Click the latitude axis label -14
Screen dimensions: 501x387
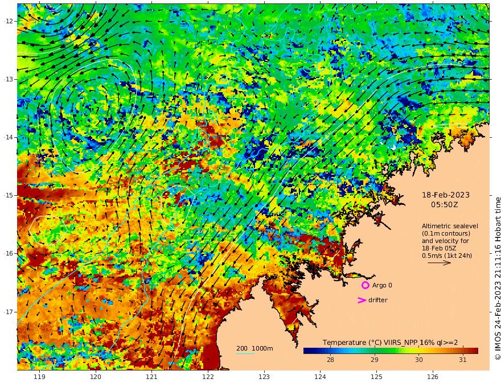pos(9,137)
